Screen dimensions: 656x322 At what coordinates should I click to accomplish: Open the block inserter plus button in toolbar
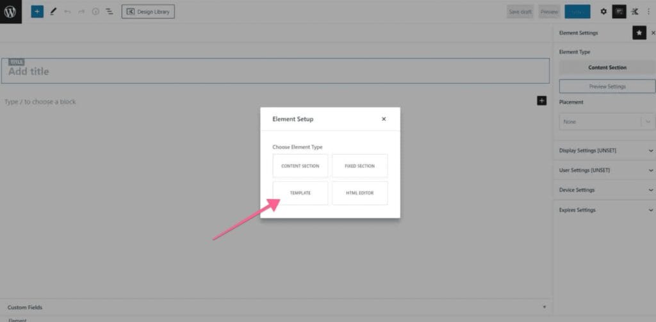pos(37,12)
